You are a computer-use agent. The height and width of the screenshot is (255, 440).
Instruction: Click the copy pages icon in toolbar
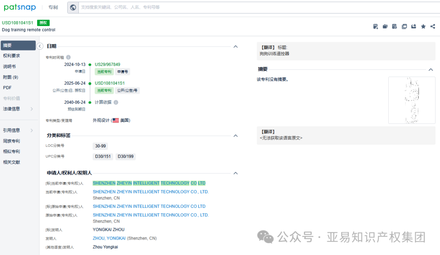[x=404, y=26]
